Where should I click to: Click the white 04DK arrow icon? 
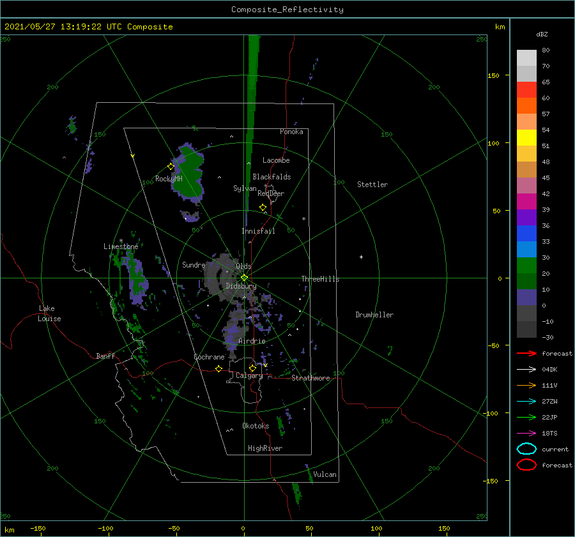click(526, 370)
